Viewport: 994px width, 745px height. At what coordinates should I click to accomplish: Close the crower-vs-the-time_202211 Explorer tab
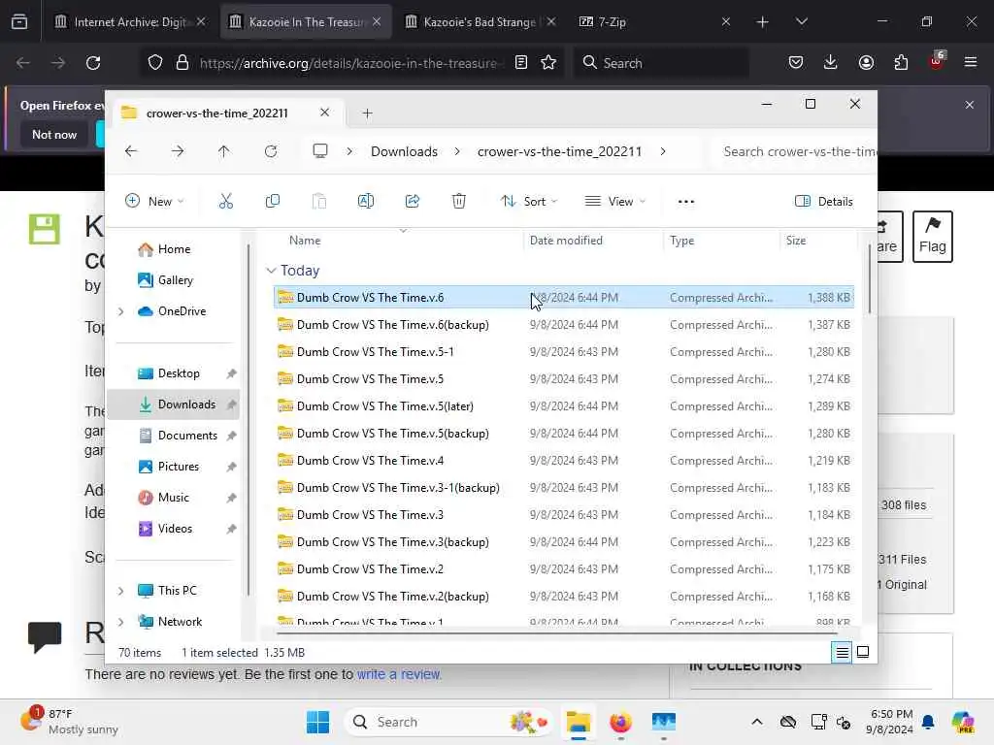point(324,113)
